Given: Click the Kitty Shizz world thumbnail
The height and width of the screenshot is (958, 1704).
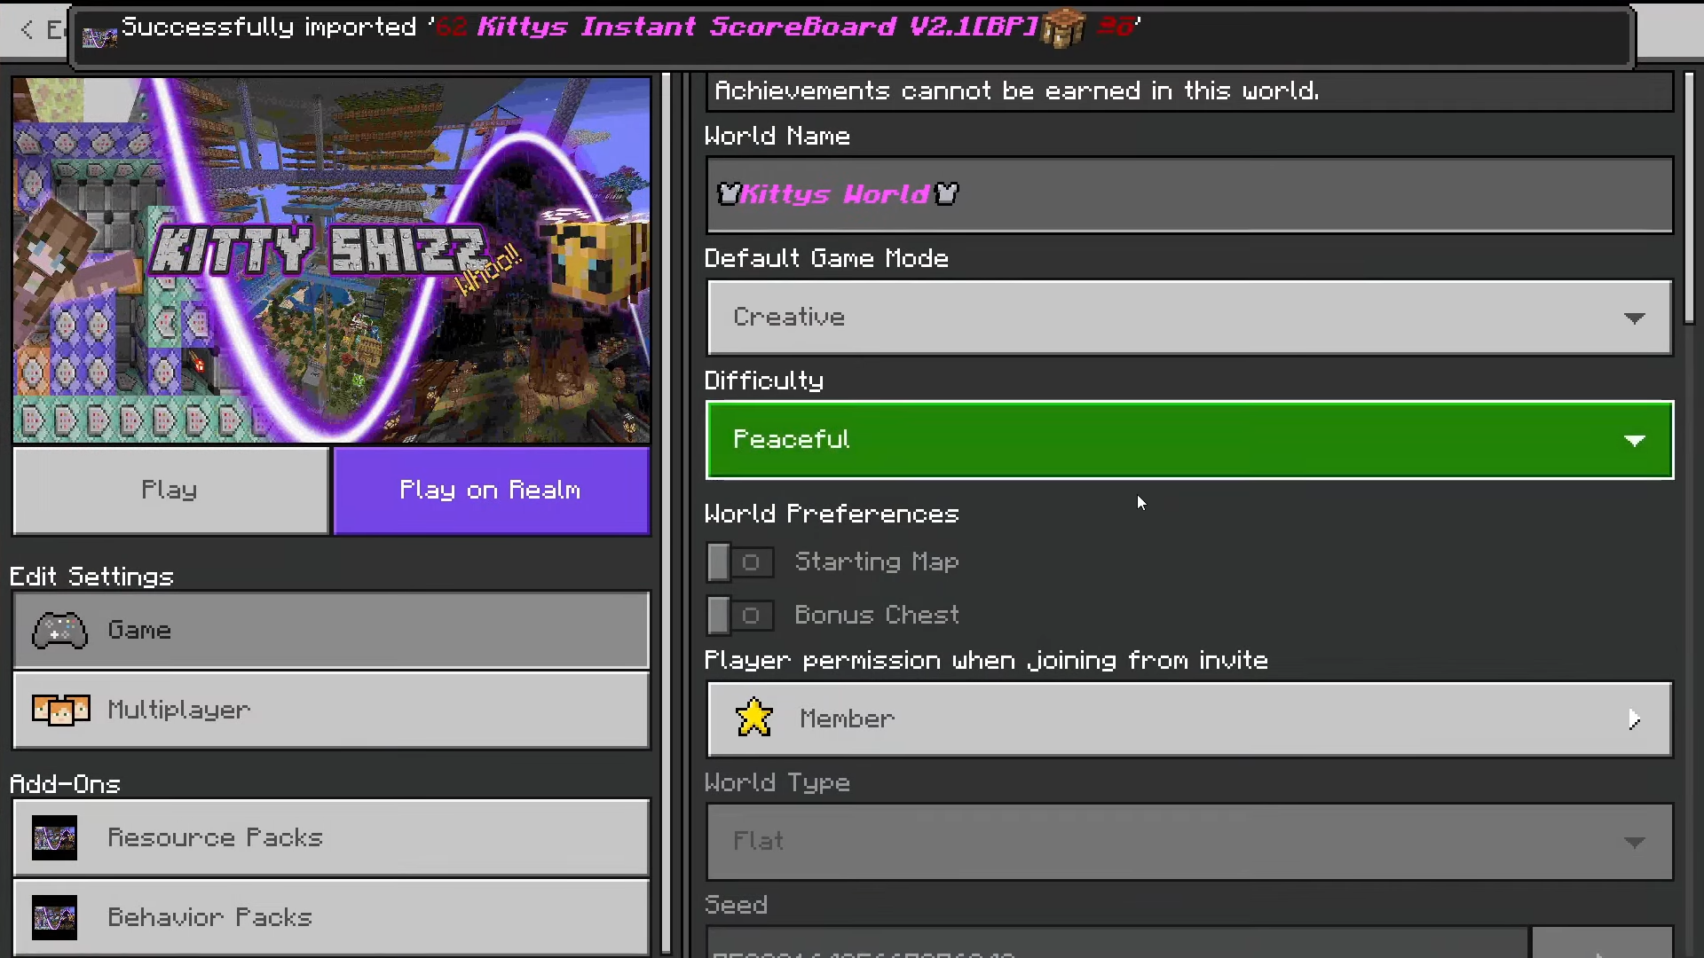Looking at the screenshot, I should pyautogui.click(x=331, y=260).
